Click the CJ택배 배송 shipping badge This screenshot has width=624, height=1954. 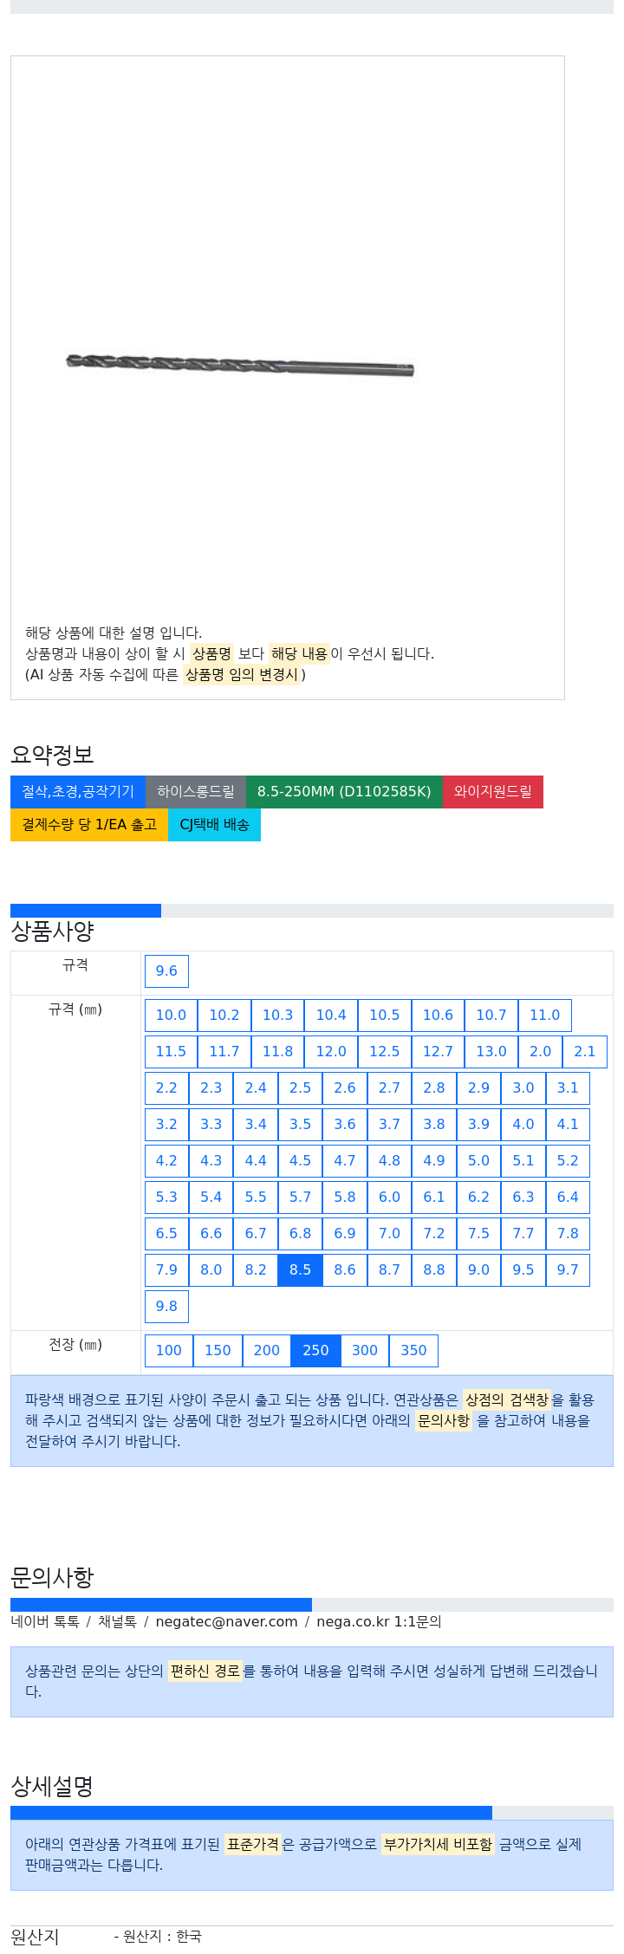[x=214, y=825]
